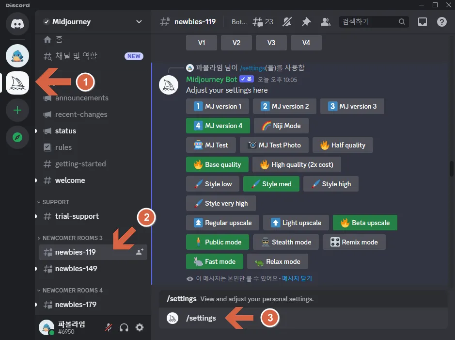Select Light upscale
The height and width of the screenshot is (340, 455).
(296, 223)
